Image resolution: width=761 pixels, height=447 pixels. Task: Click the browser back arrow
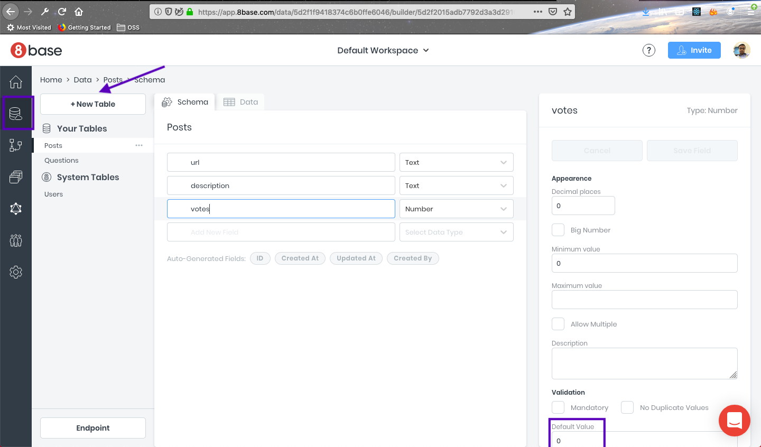11,11
